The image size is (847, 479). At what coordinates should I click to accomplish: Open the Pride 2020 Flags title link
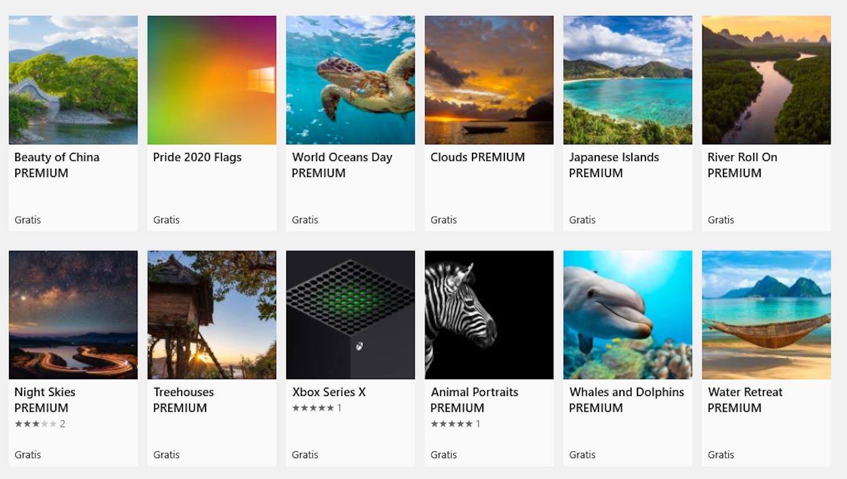pos(197,157)
